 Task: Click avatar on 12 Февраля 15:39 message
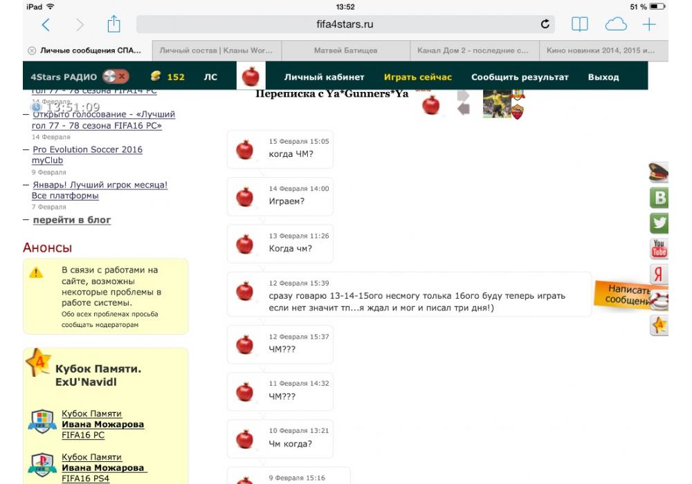click(244, 291)
